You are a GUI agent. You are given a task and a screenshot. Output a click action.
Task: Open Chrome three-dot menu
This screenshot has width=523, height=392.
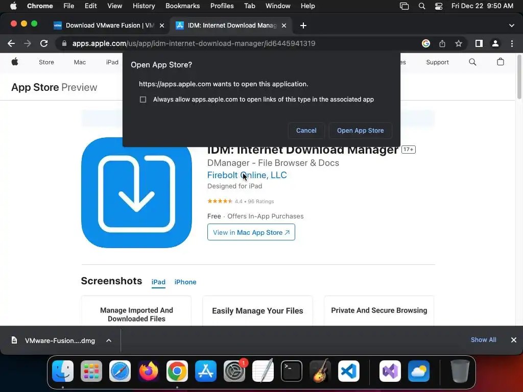512,43
